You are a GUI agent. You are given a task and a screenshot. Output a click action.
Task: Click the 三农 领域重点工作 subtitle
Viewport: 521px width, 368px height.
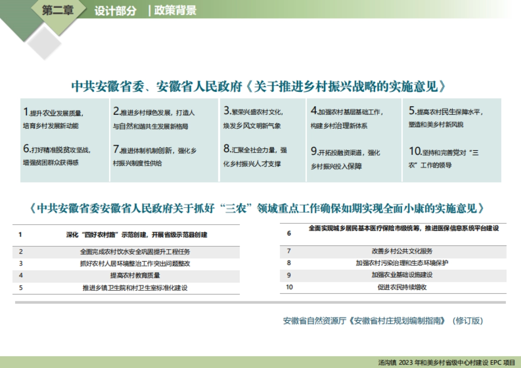pos(260,205)
